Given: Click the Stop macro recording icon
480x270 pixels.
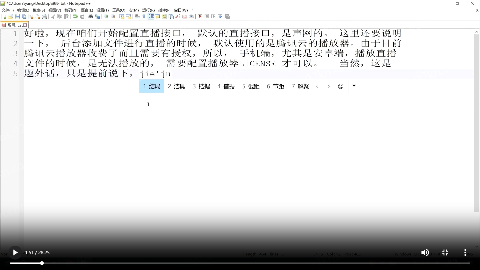Looking at the screenshot, I should pyautogui.click(x=207, y=17).
